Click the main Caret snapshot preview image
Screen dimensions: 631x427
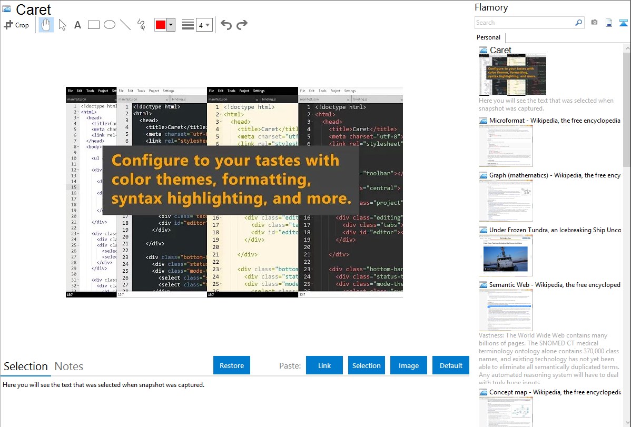(234, 192)
